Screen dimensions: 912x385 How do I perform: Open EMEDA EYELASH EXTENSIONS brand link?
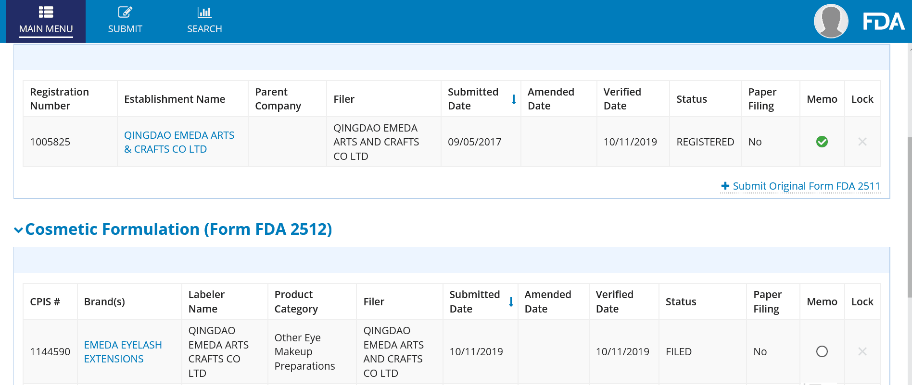(x=123, y=352)
